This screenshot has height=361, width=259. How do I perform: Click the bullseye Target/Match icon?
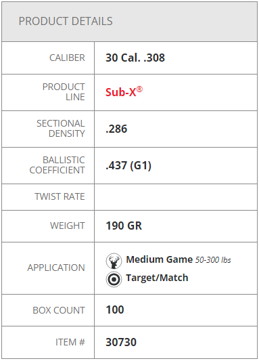114,279
